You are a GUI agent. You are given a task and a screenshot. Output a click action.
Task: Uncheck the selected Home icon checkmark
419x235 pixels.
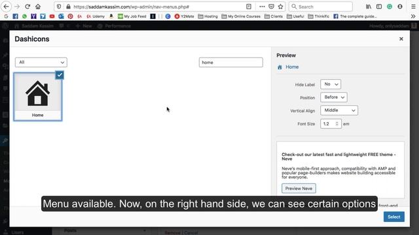[x=60, y=75]
